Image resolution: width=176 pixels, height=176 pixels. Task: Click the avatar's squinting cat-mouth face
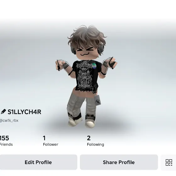coord(85,52)
